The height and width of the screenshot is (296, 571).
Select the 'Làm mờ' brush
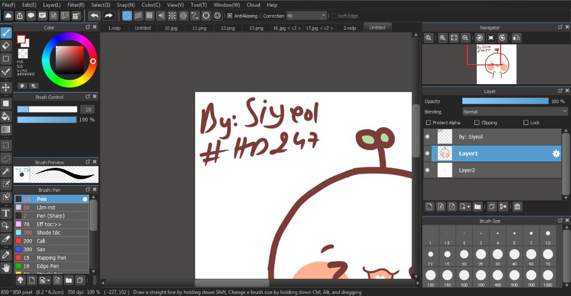pos(51,207)
